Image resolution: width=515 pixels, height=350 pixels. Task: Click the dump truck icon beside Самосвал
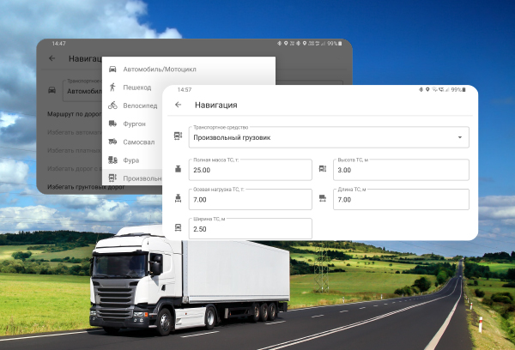pos(112,142)
